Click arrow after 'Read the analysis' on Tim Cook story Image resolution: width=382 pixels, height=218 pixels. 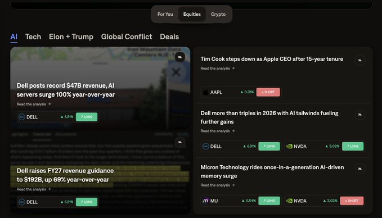coord(233,69)
